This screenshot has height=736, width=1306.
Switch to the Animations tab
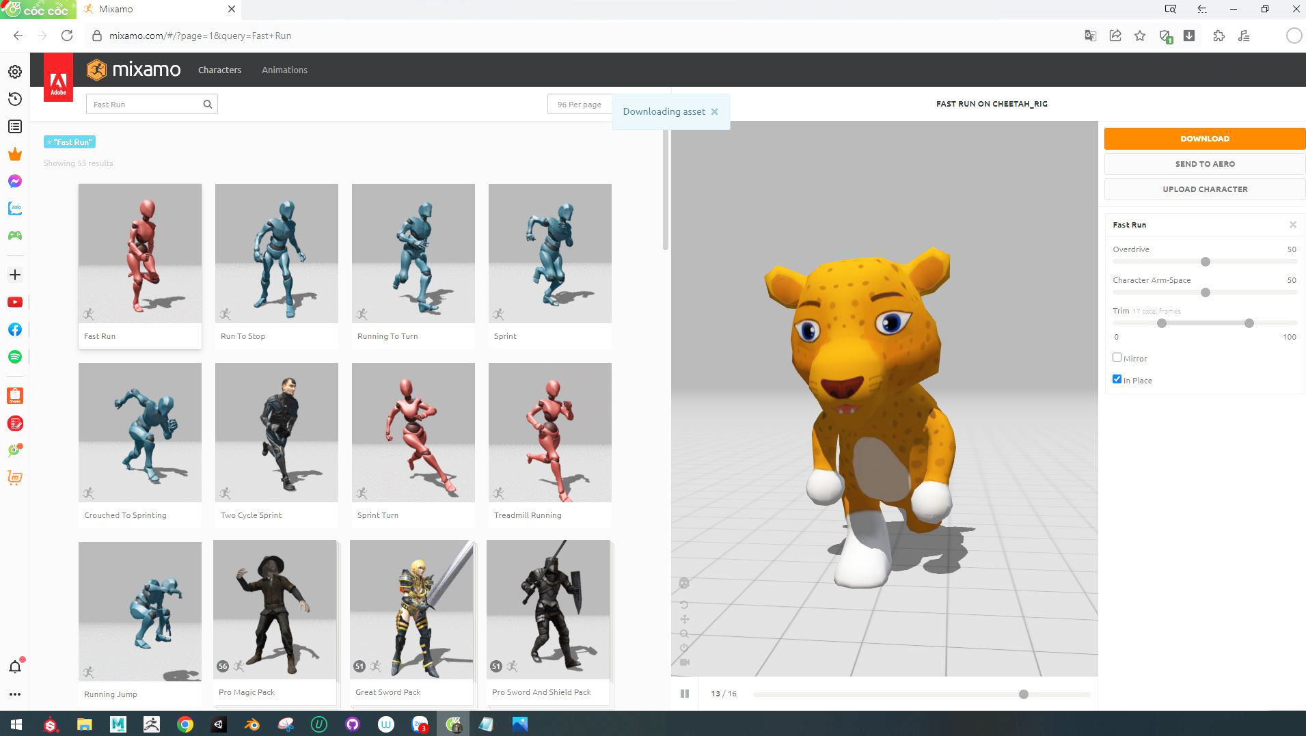click(284, 69)
